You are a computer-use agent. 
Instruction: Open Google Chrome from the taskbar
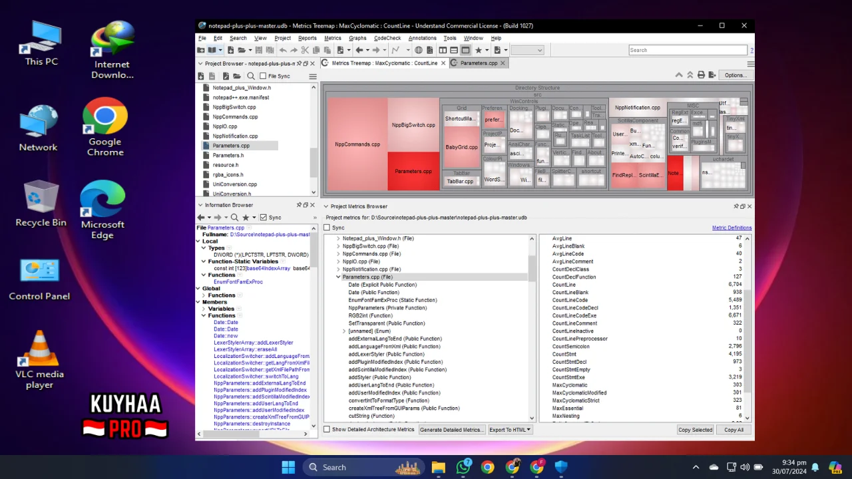pos(488,467)
